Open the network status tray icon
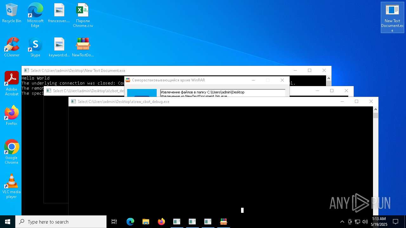 click(357, 222)
